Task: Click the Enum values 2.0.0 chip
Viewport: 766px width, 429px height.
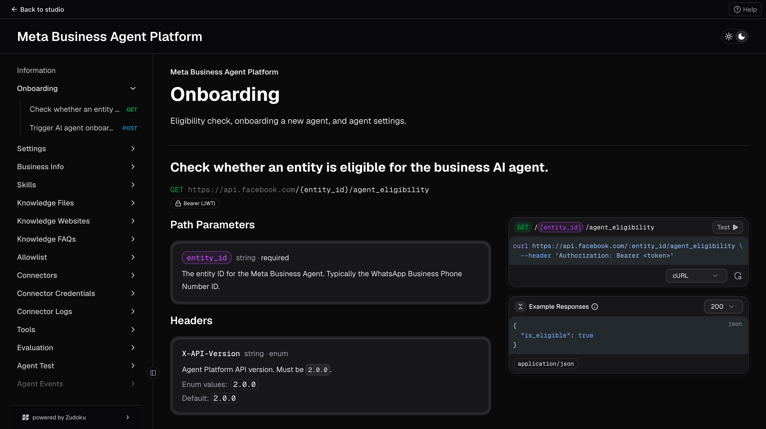Action: point(244,384)
